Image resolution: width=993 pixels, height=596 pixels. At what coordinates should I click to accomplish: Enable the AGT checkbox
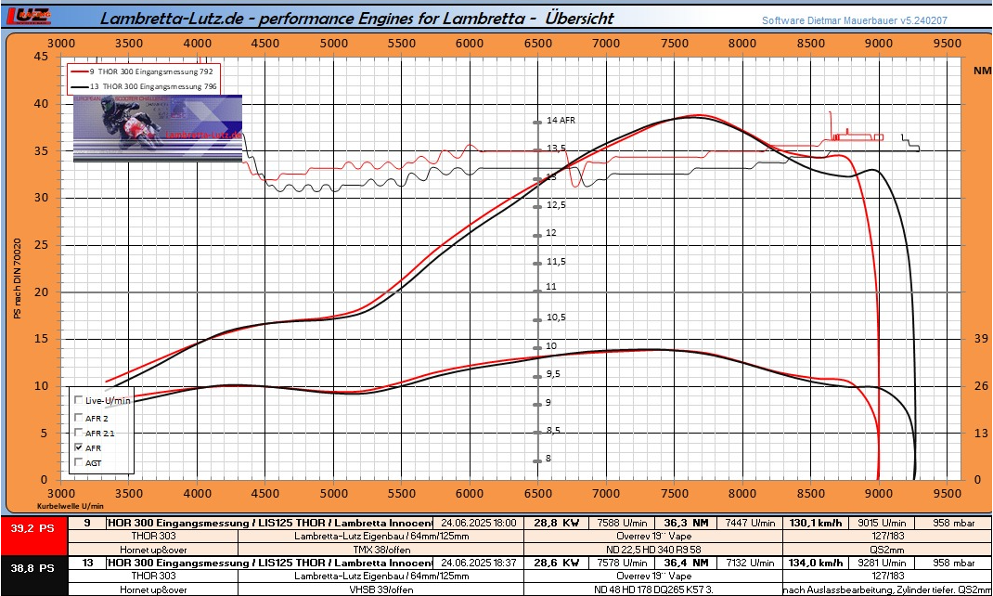pyautogui.click(x=79, y=462)
